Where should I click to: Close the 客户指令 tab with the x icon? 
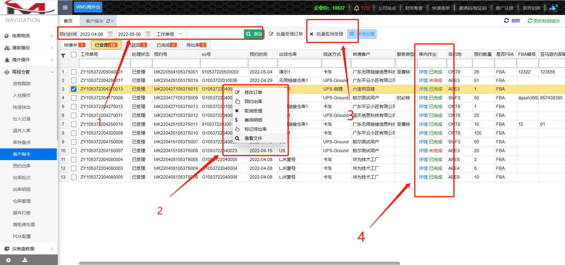pos(112,21)
